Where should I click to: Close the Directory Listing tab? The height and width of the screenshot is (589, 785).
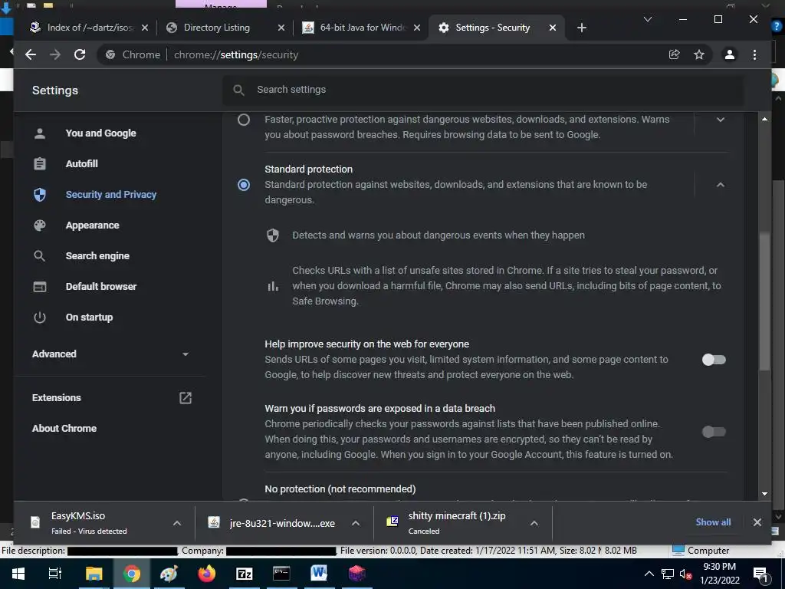pos(281,28)
